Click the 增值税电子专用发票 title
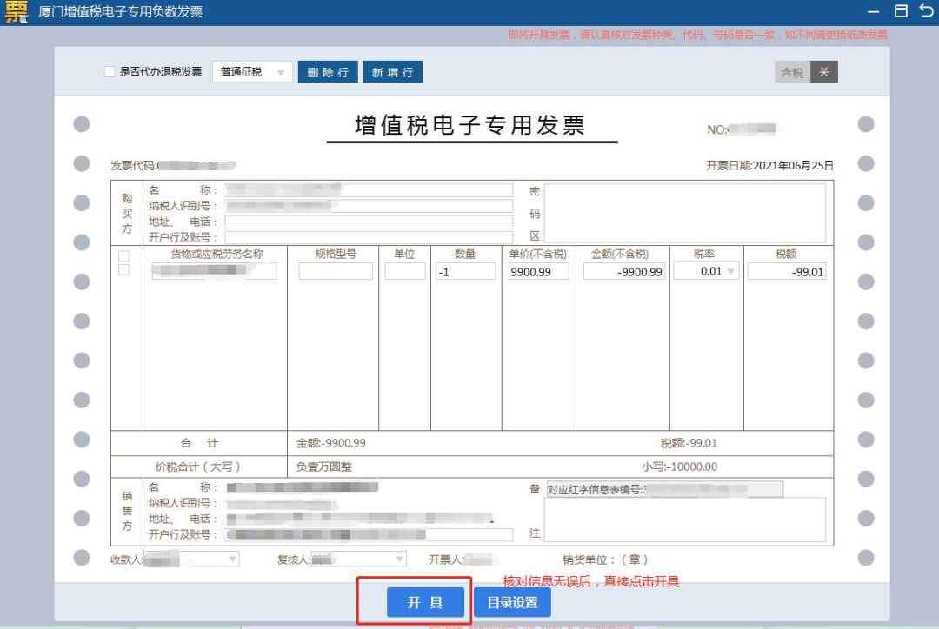This screenshot has width=939, height=629. (x=470, y=125)
